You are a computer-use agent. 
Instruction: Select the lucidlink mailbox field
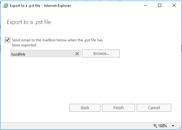click(42, 54)
